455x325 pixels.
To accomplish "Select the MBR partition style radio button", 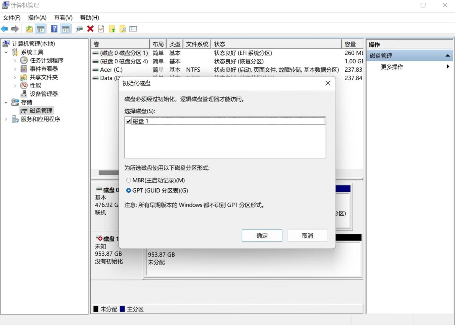I will (129, 180).
